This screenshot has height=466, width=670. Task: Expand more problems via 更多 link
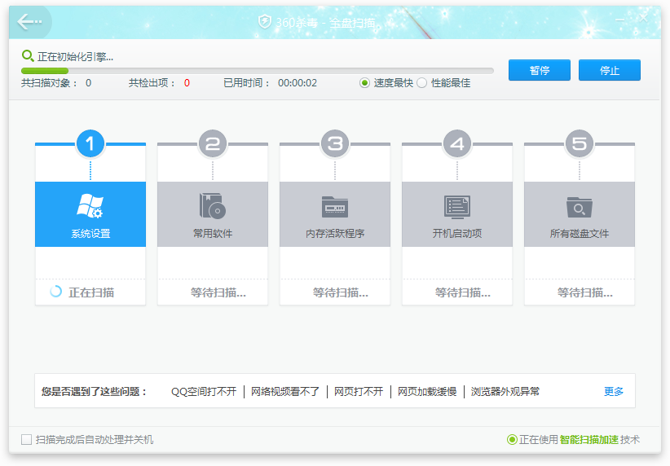tap(613, 392)
